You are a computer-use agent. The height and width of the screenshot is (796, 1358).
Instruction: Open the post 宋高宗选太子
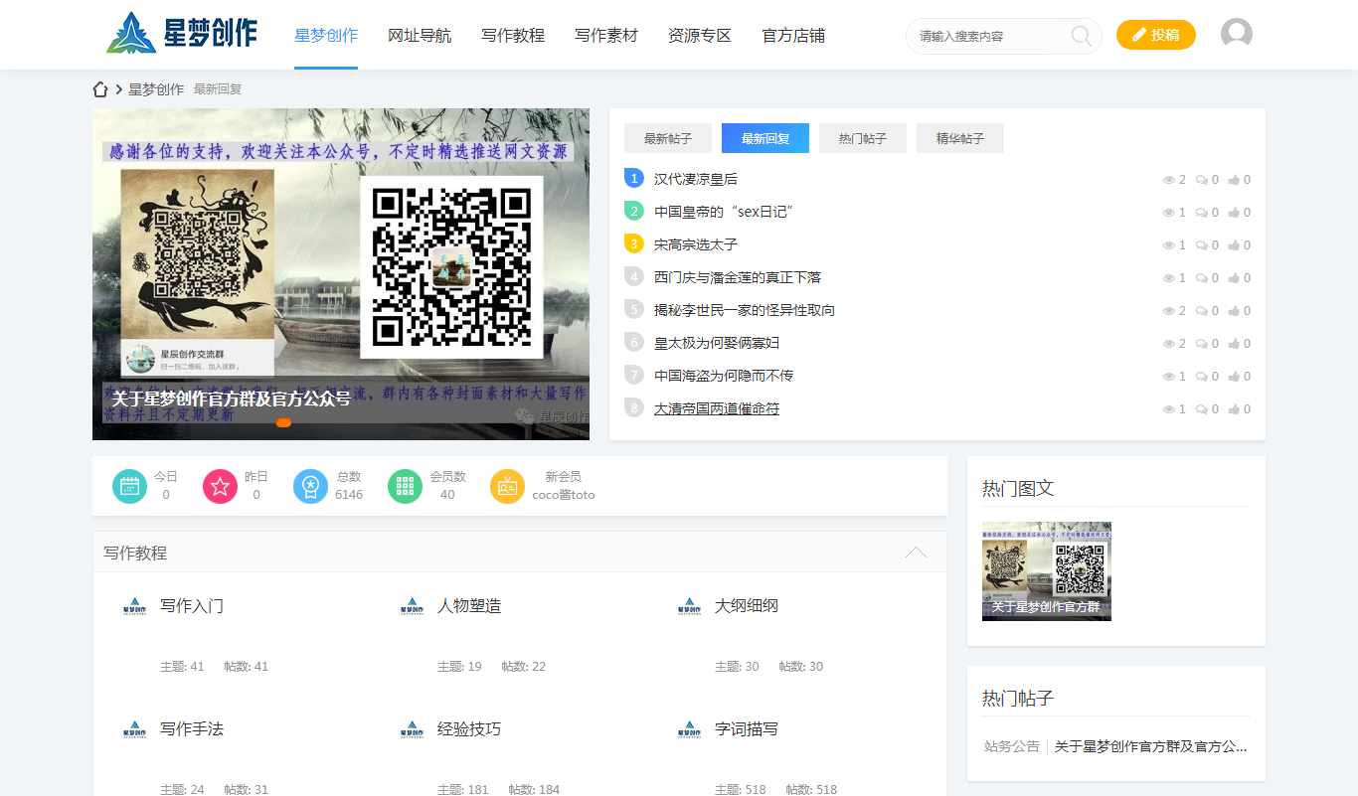point(696,244)
